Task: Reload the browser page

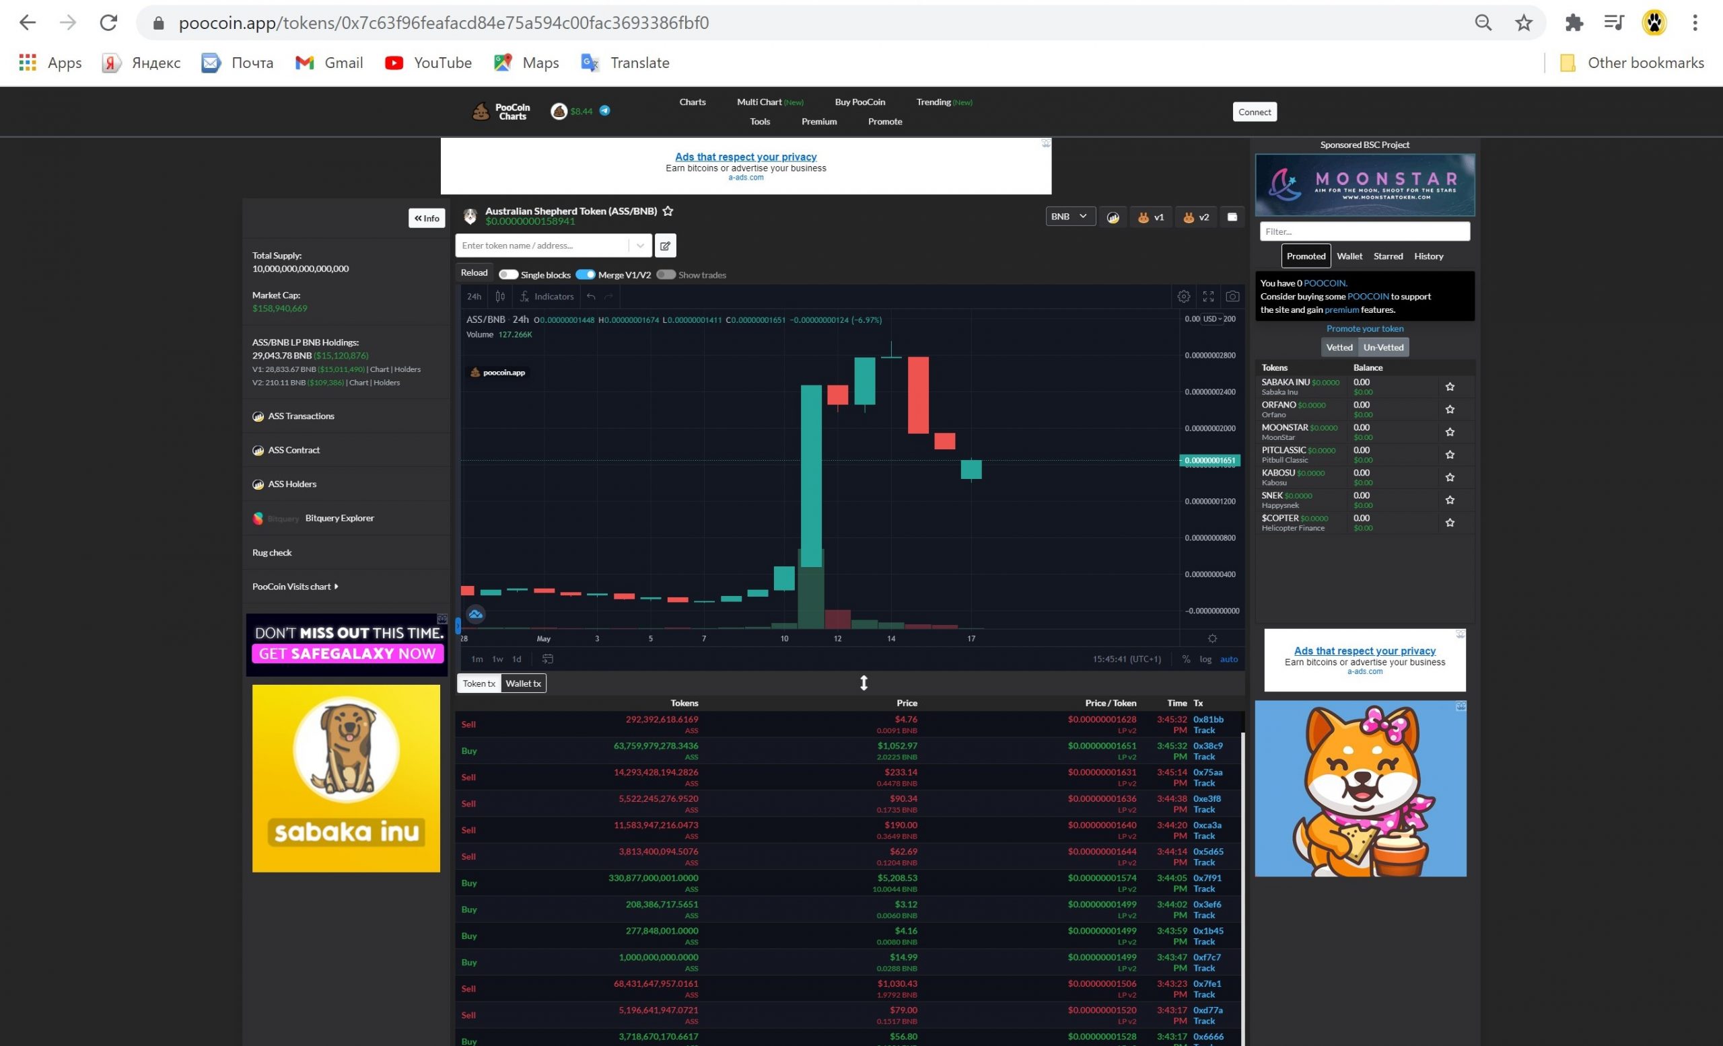Action: [x=108, y=23]
